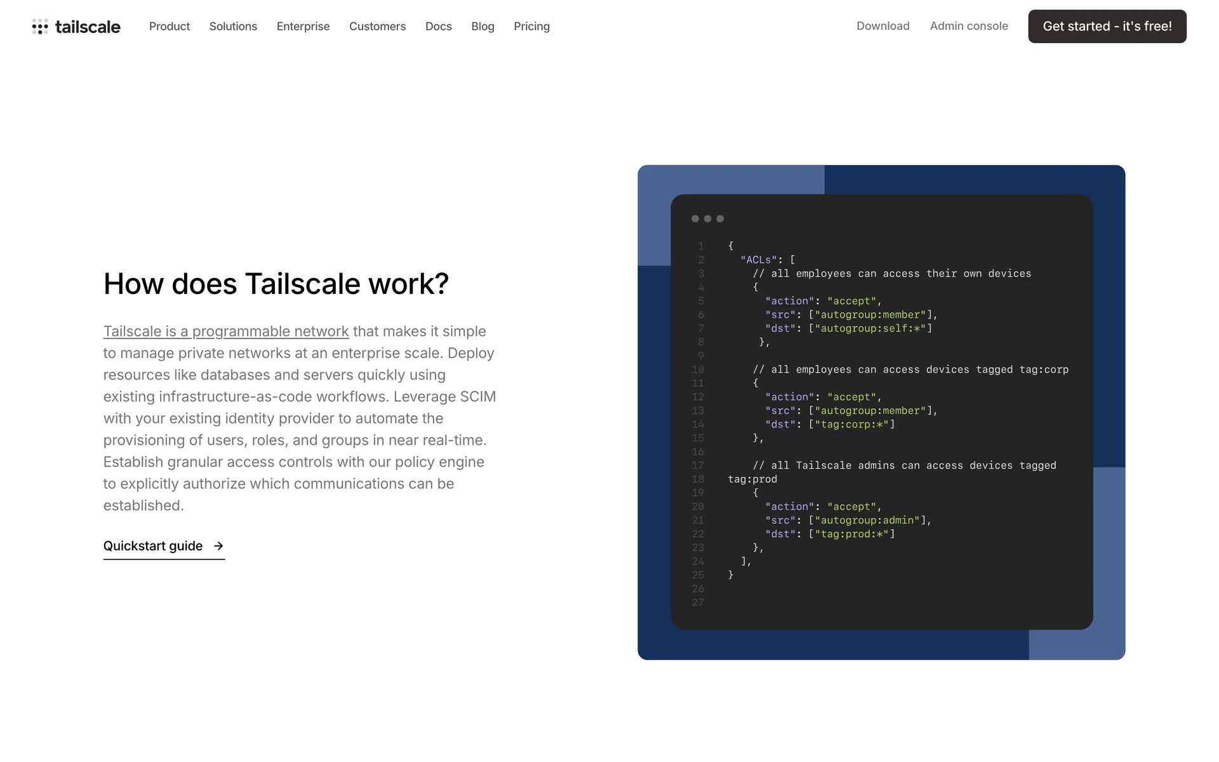The width and height of the screenshot is (1219, 762).
Task: Click the middle gray window dot
Action: [707, 218]
